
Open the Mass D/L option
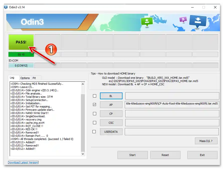[x=206, y=141]
